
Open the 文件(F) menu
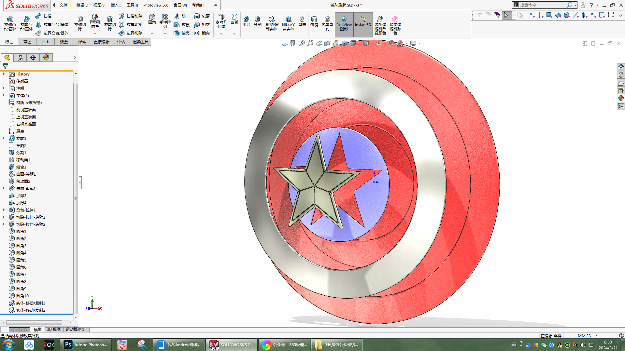click(x=65, y=5)
